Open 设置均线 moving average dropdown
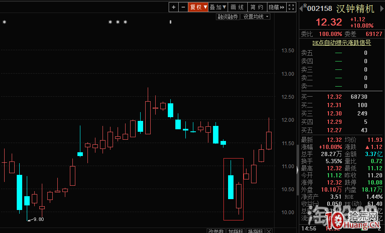This screenshot has height=233, width=385. tap(255, 17)
